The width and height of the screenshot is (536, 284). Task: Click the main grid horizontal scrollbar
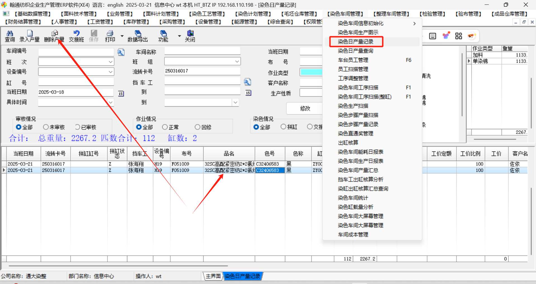118,266
